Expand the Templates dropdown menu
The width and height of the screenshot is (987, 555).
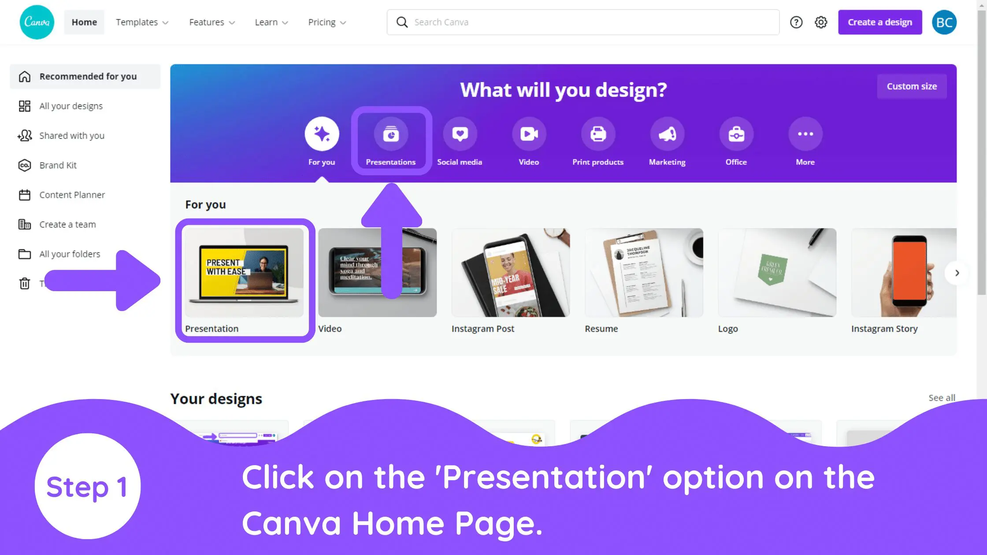[x=142, y=22]
